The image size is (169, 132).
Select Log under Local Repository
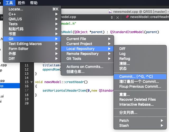(140, 54)
